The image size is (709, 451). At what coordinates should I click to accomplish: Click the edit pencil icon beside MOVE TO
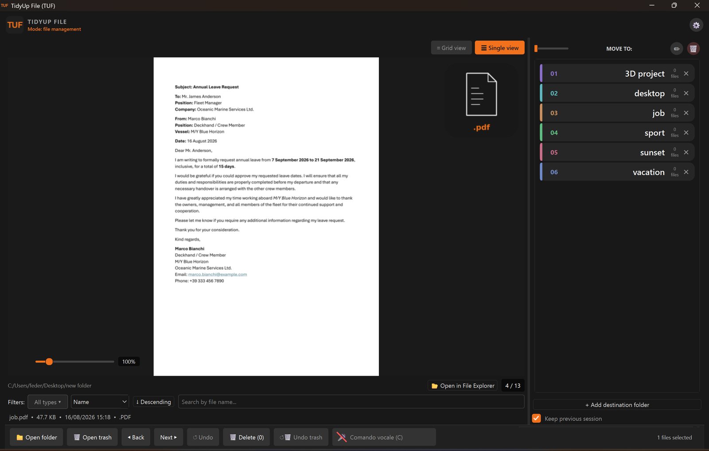[x=677, y=49]
